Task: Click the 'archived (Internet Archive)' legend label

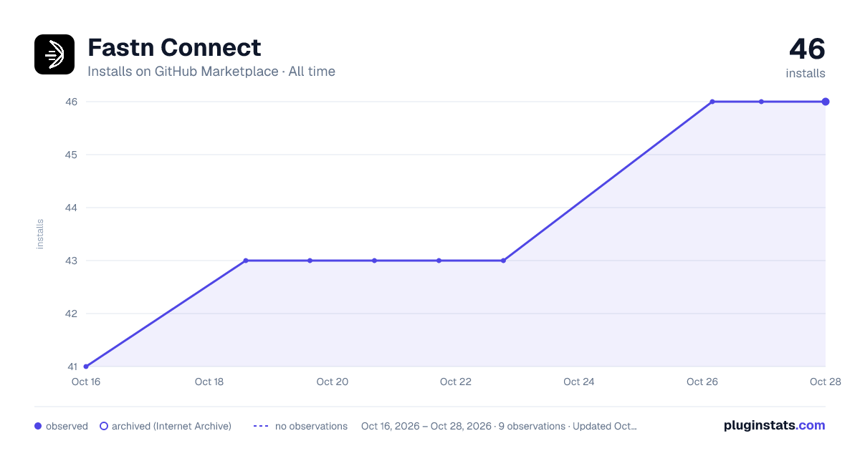Action: (x=171, y=426)
